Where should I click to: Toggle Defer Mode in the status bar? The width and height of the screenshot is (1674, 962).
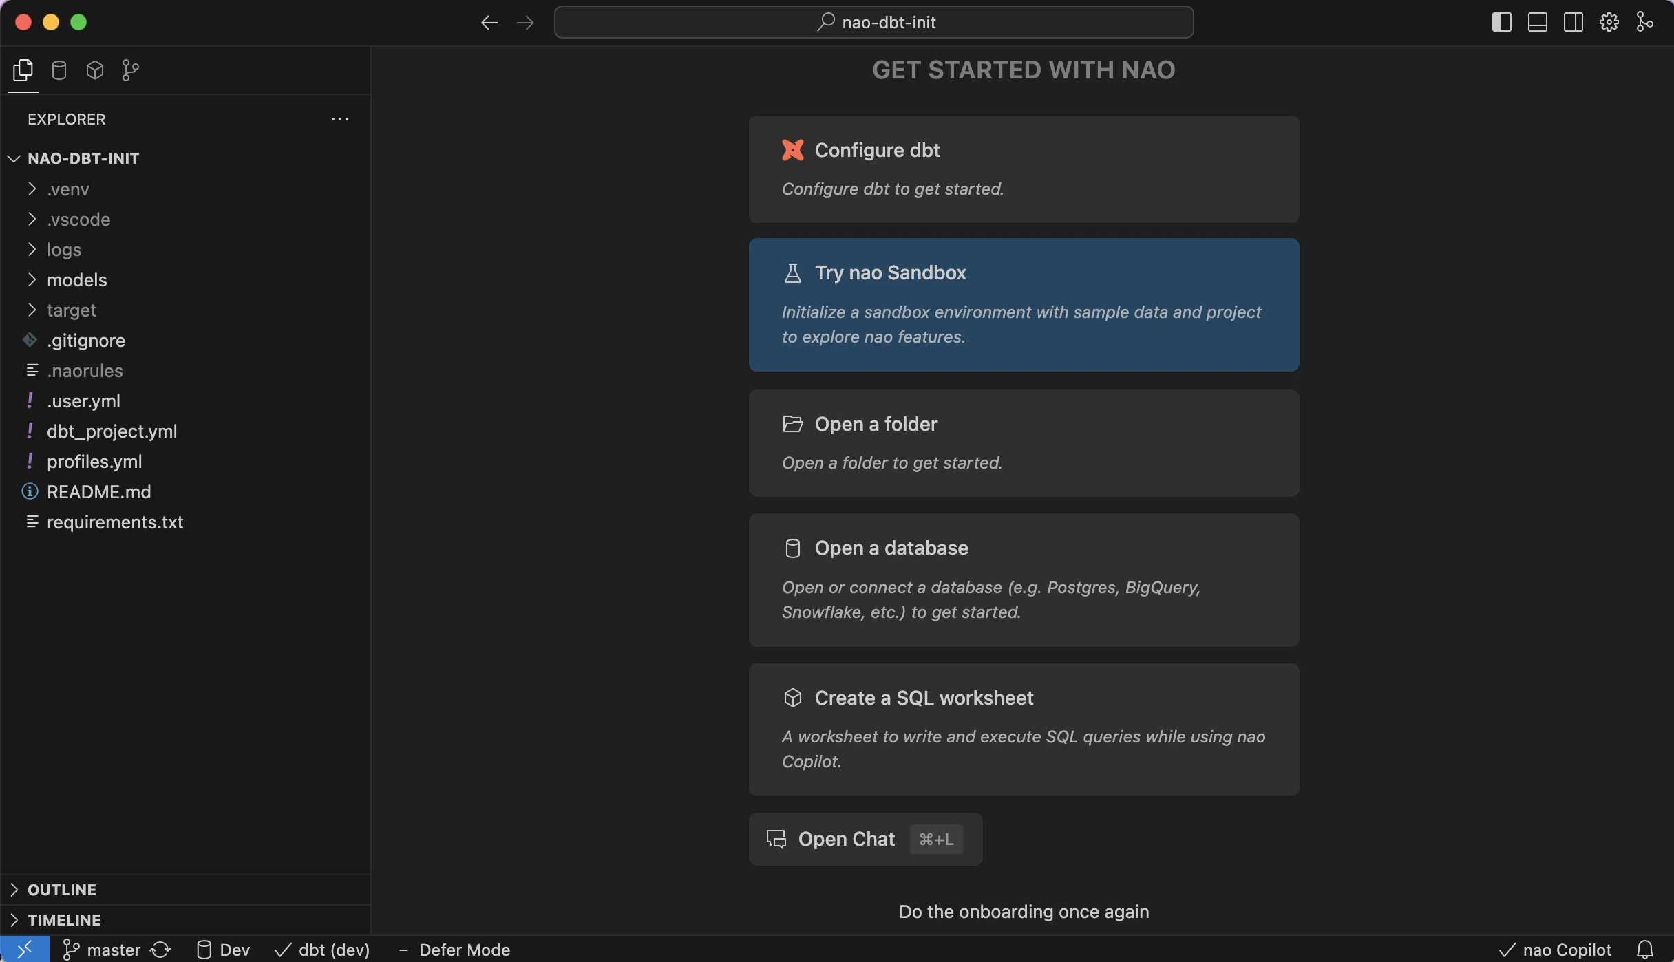[454, 950]
